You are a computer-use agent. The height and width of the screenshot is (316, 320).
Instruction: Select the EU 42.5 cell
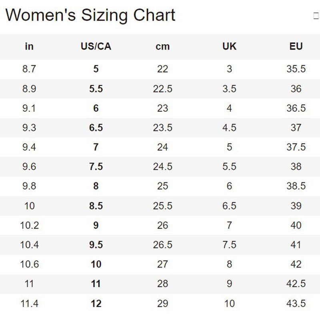tap(296, 284)
